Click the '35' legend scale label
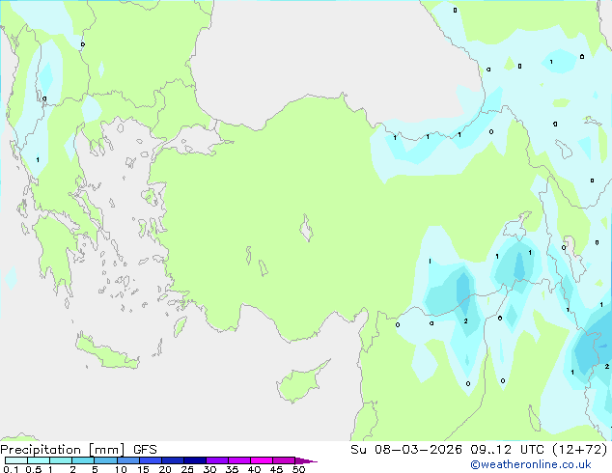The height and width of the screenshot is (473, 612). coord(232,469)
